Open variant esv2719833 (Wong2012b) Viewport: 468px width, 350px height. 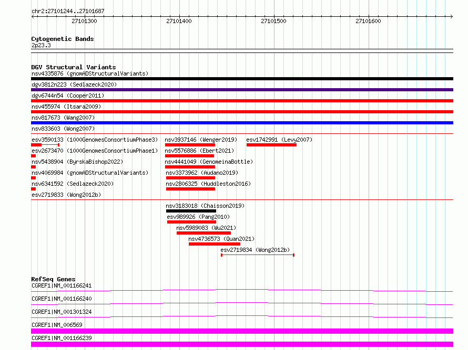click(x=66, y=195)
